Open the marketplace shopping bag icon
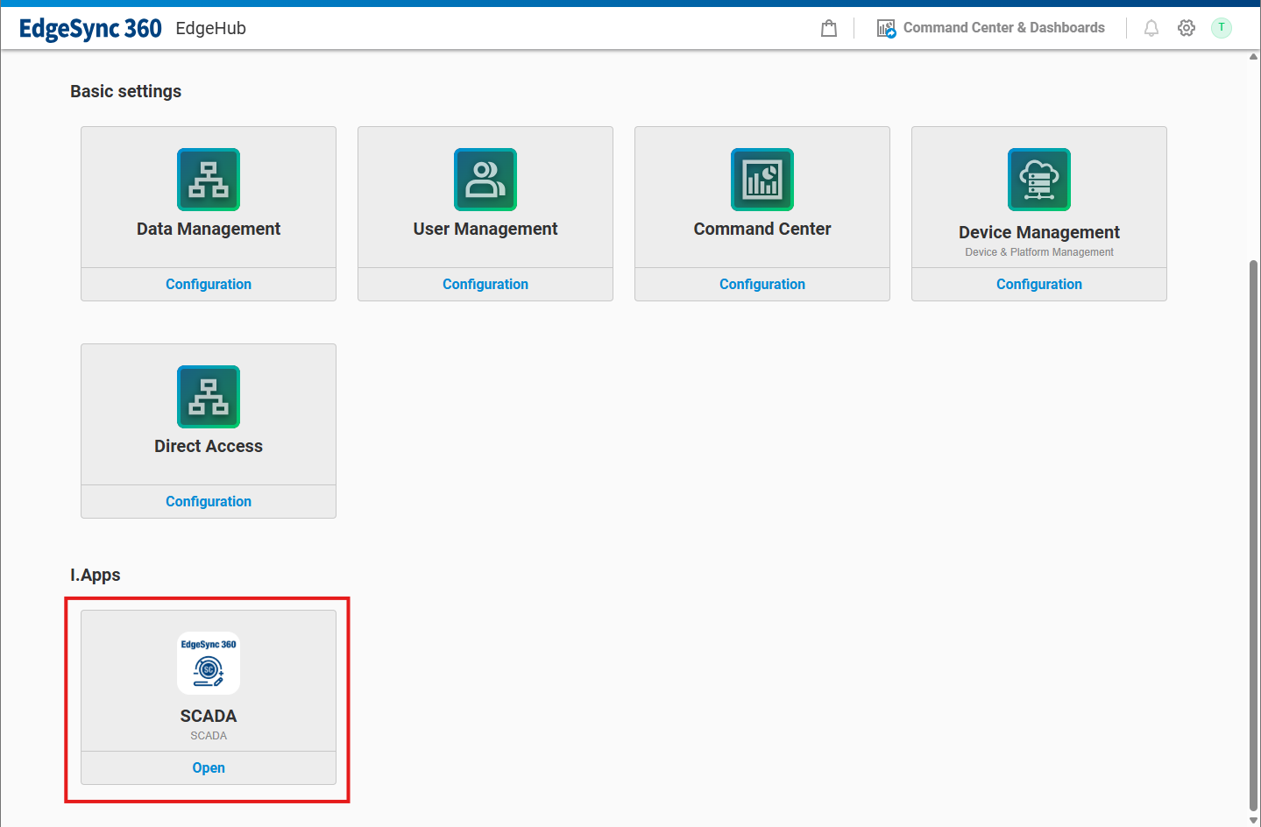Viewport: 1261px width, 827px height. click(829, 28)
